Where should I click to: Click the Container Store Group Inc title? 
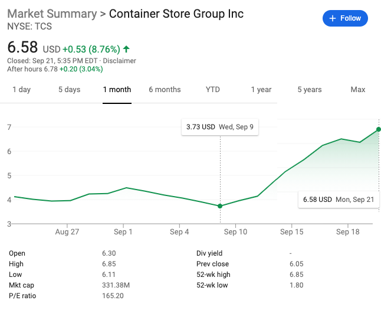pos(176,14)
